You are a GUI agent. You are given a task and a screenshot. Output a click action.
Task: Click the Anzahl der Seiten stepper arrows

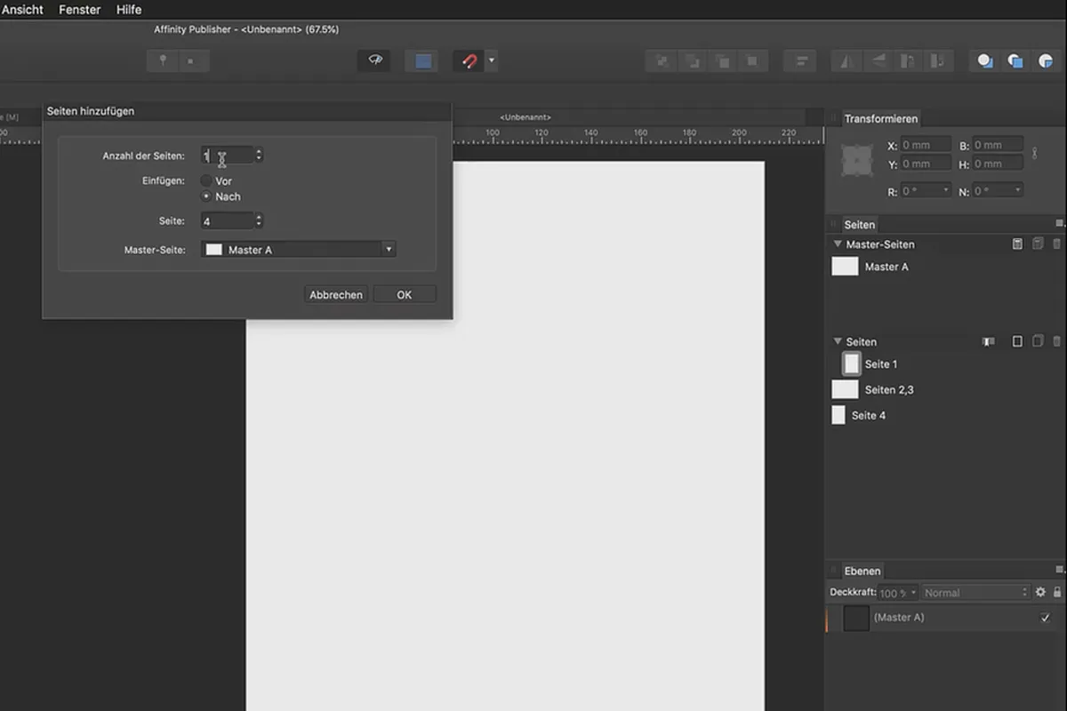coord(259,156)
